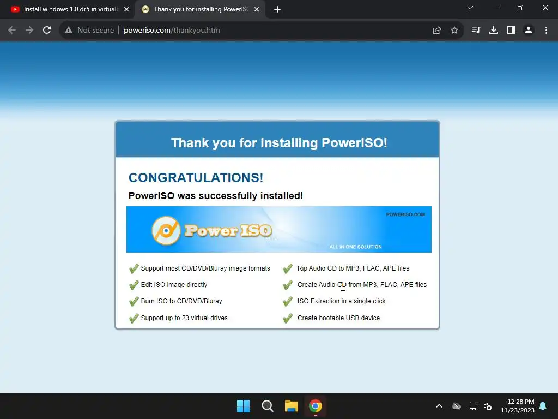Close the Install windows 1.0 dr5 tab
The width and height of the screenshot is (558, 419).
126,9
